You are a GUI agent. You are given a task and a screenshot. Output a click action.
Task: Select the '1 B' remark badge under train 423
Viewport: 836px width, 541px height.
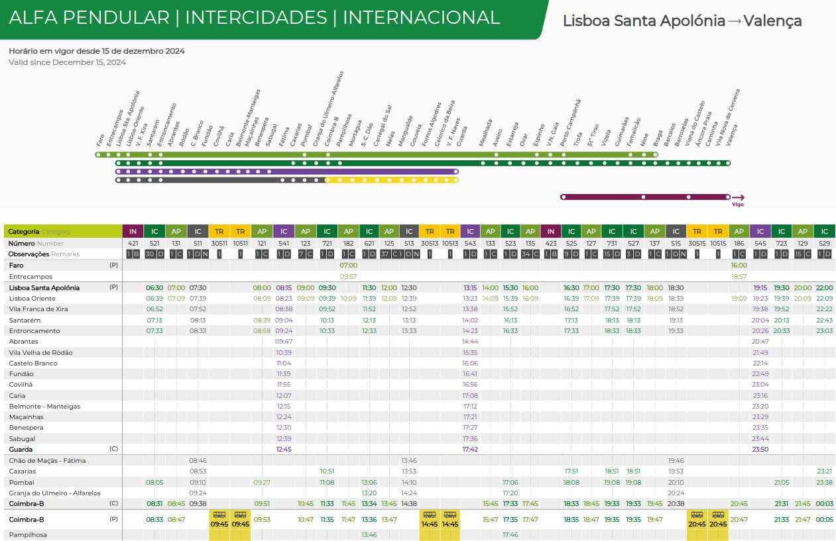point(551,254)
